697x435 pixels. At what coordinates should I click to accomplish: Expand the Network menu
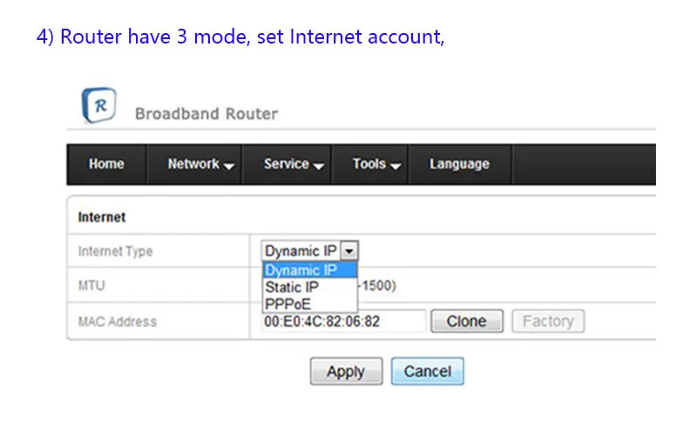tap(194, 164)
